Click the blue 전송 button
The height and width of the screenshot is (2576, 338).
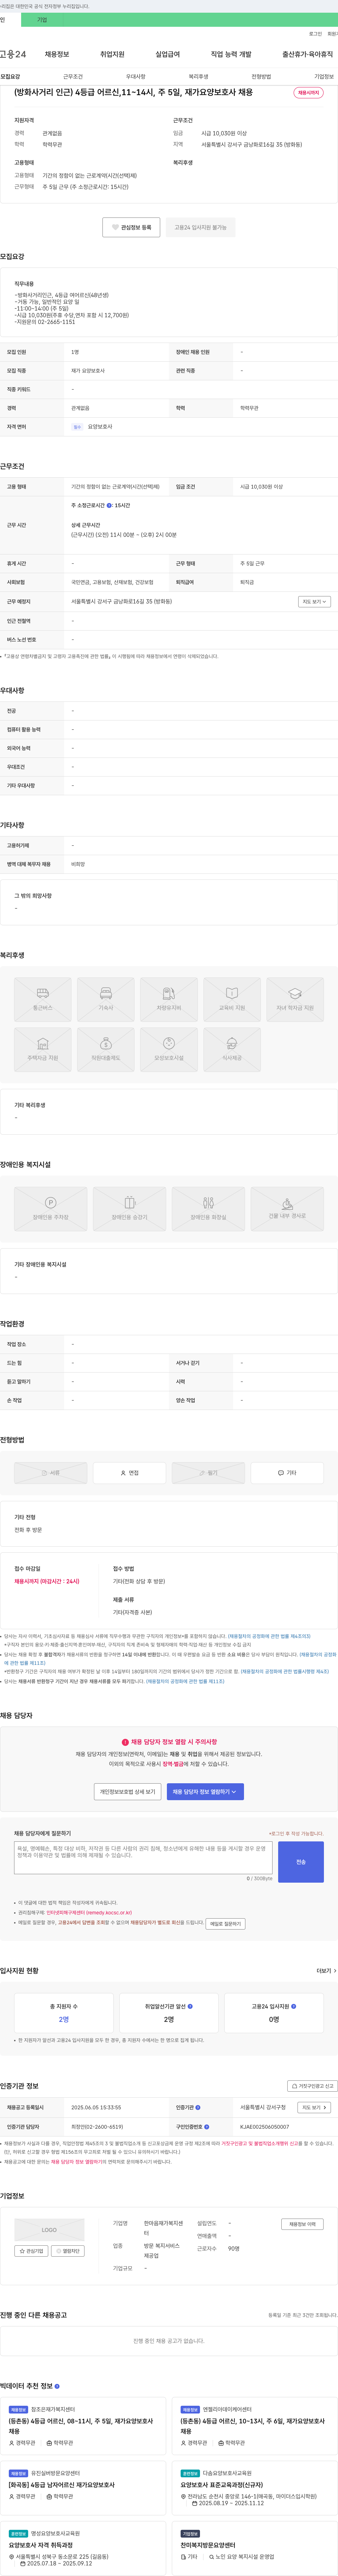301,1861
